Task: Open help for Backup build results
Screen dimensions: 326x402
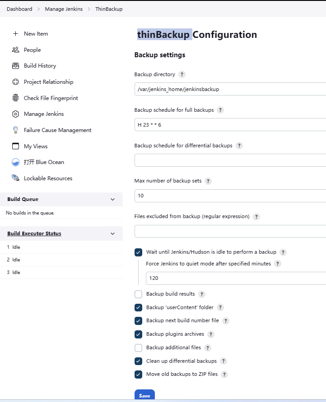Action: pos(202,294)
